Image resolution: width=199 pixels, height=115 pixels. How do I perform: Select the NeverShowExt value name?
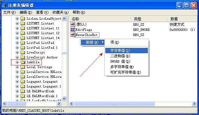(x=87, y=35)
